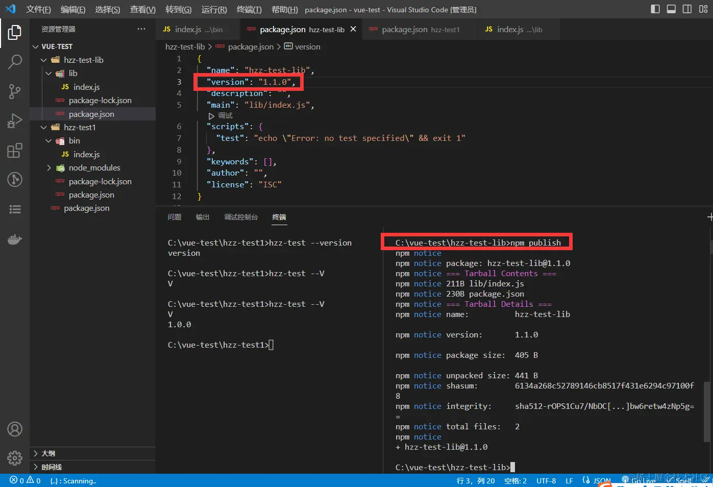This screenshot has height=487, width=713.
Task: Open the 查看(V) menu
Action: [142, 10]
